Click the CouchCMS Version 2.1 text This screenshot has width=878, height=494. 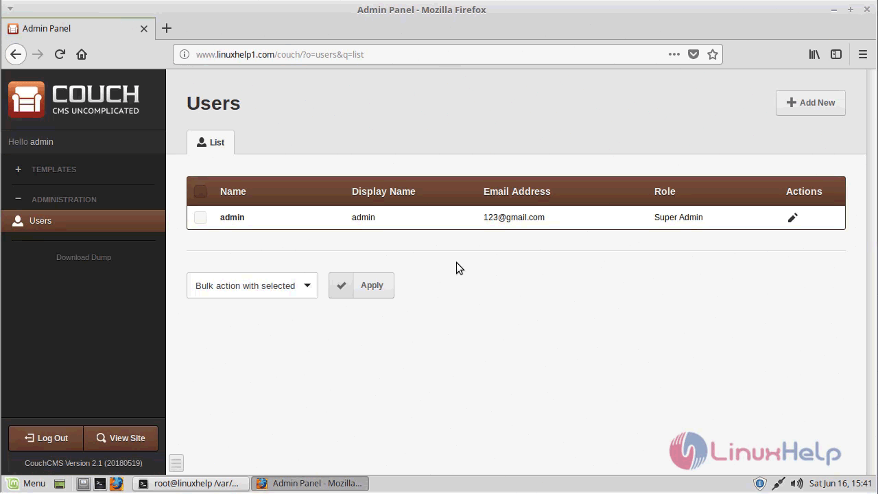[x=84, y=463]
